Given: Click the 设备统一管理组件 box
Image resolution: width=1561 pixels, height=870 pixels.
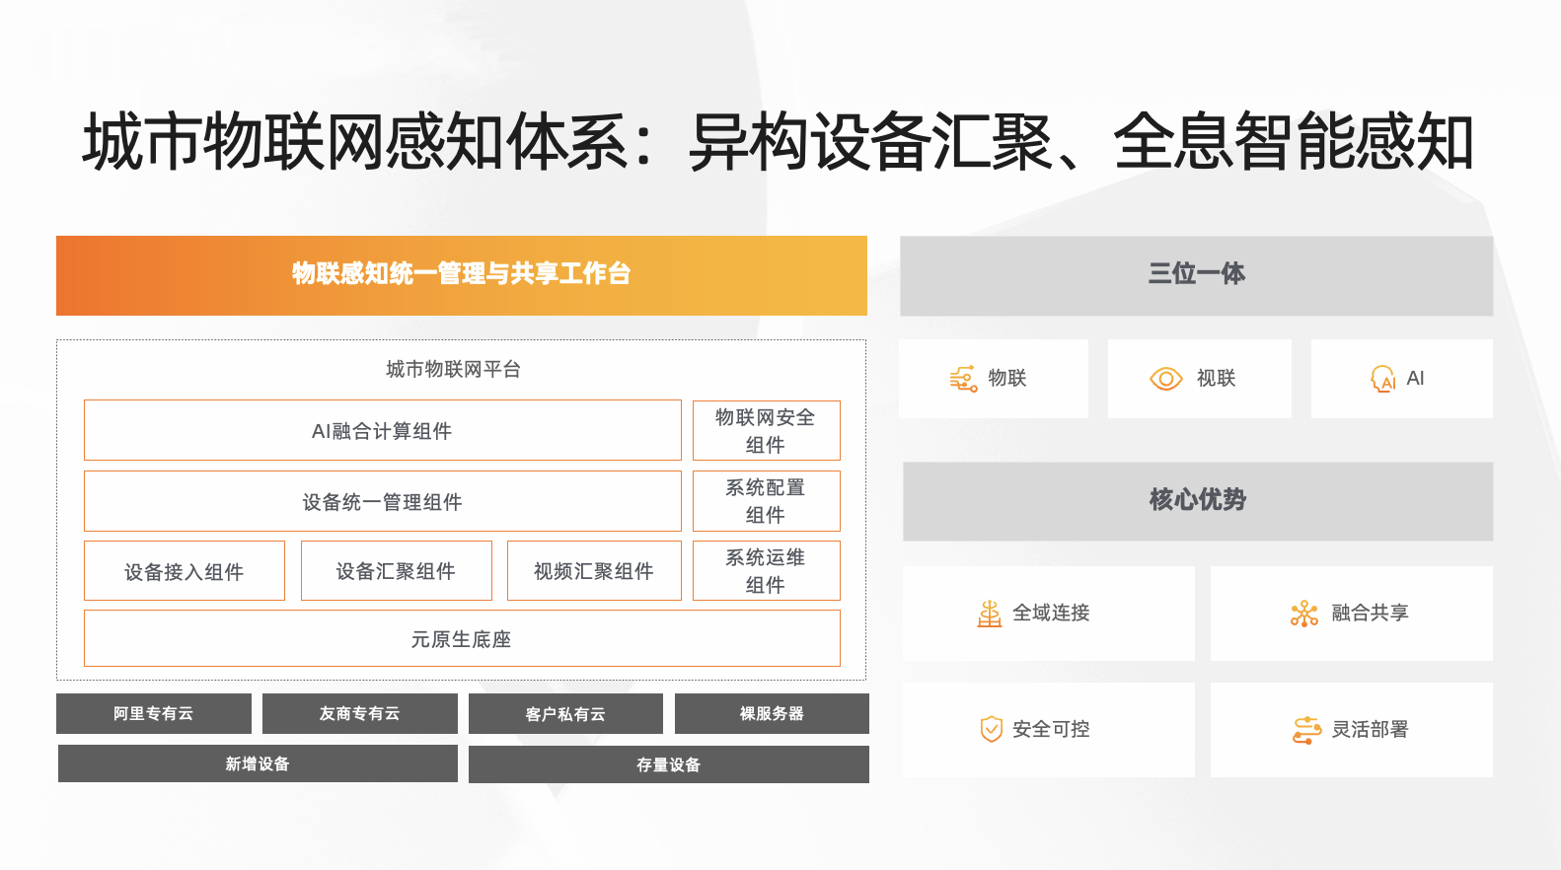Looking at the screenshot, I should pos(383,501).
